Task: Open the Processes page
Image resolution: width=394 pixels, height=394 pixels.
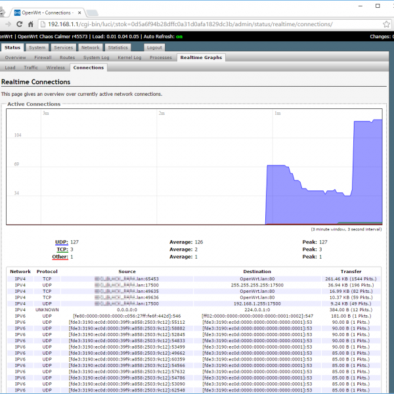Action: pos(161,58)
